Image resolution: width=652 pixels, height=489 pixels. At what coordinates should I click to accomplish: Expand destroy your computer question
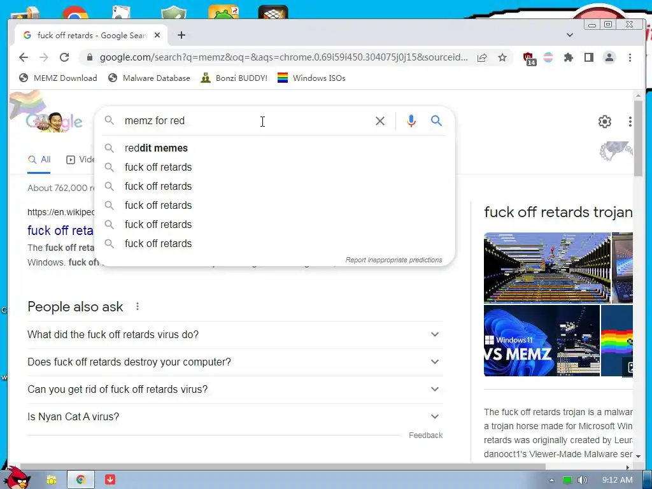pos(235,362)
